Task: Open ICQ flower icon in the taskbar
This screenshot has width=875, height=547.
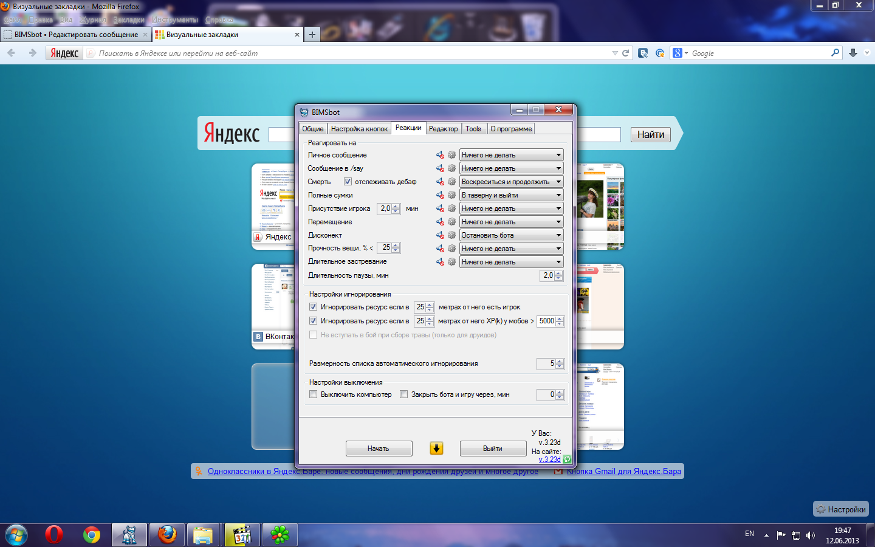Action: coord(280,535)
